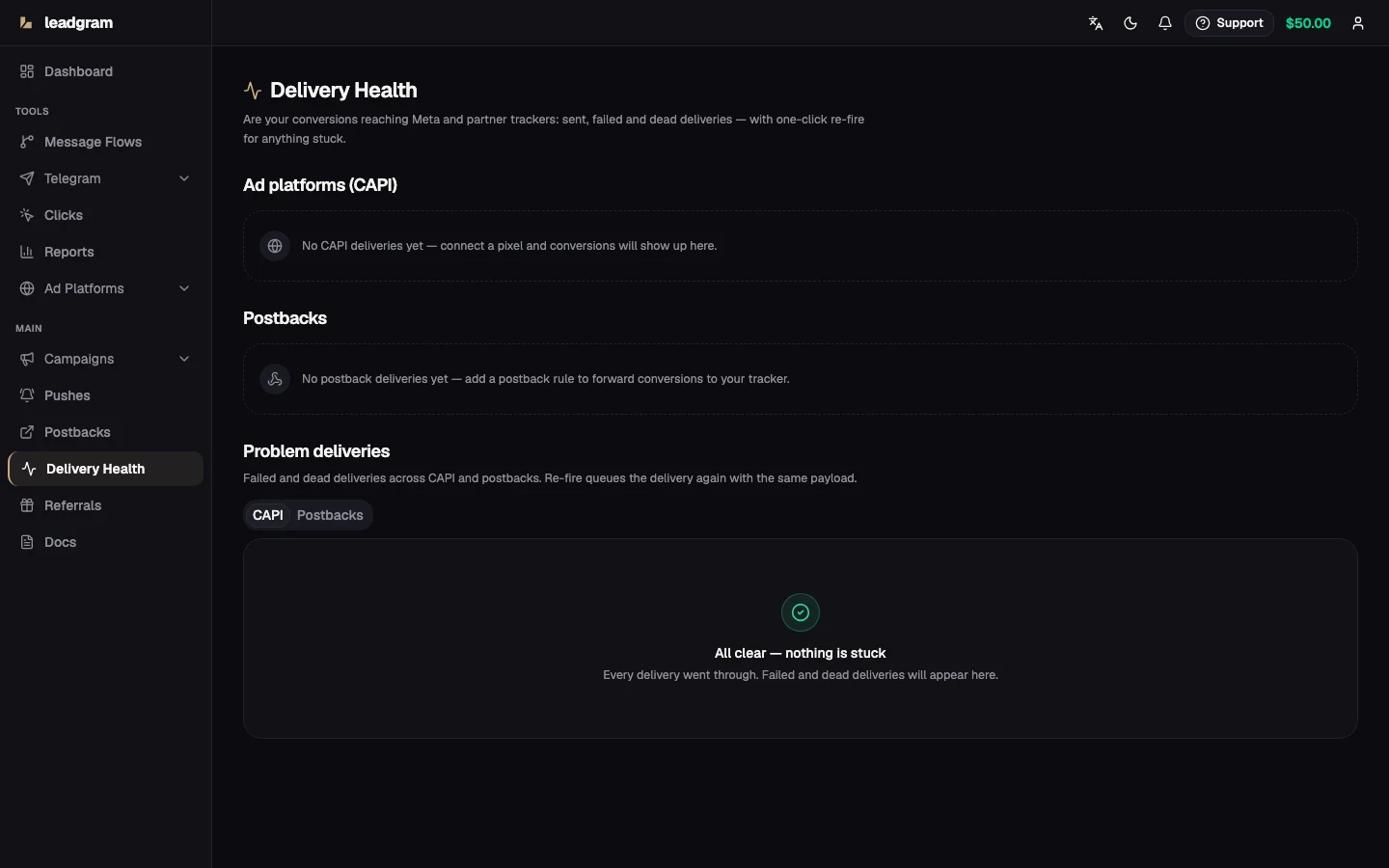The height and width of the screenshot is (868, 1389).
Task: Open Postbacks sidebar item
Action: (x=105, y=432)
